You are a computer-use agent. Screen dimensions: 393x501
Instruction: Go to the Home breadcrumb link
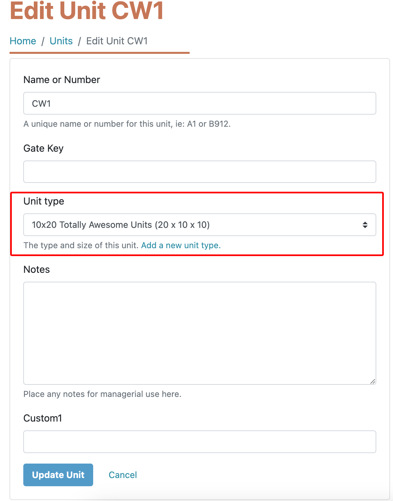tap(23, 41)
